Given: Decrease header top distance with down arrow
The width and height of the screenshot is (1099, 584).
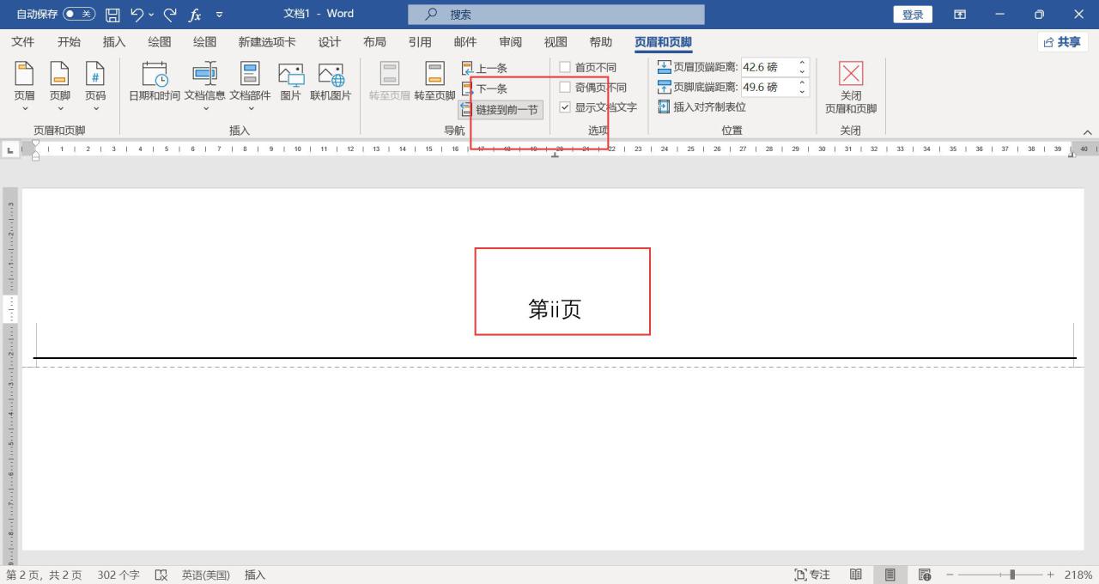Looking at the screenshot, I should click(x=803, y=71).
